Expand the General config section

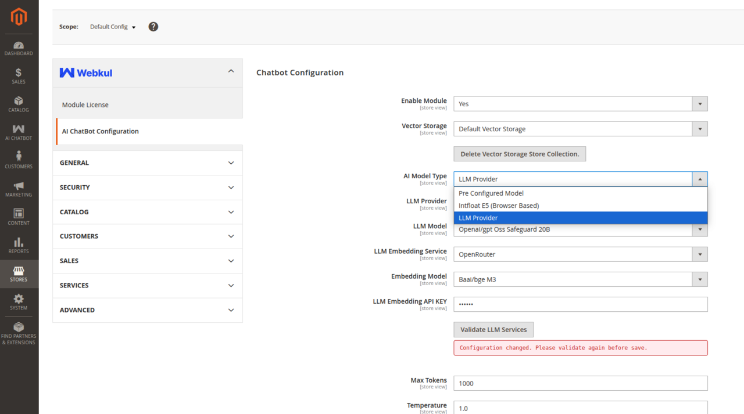coord(148,163)
